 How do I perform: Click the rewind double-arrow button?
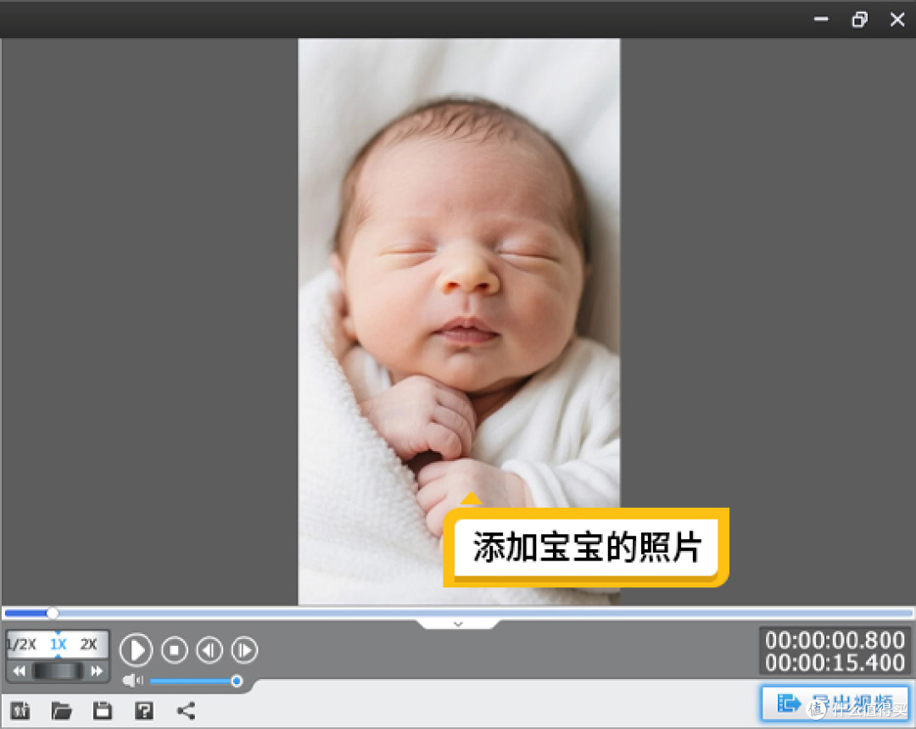19,671
